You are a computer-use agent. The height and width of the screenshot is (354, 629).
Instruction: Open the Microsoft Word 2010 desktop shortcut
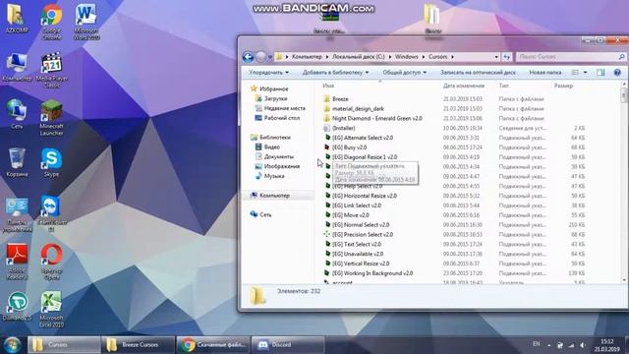tap(86, 22)
